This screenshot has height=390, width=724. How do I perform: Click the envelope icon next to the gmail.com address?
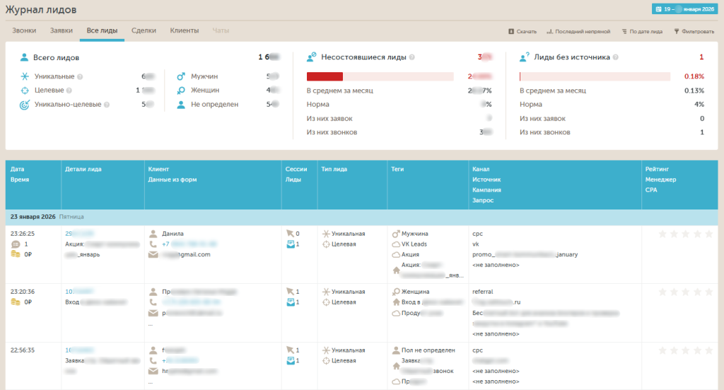tap(153, 255)
